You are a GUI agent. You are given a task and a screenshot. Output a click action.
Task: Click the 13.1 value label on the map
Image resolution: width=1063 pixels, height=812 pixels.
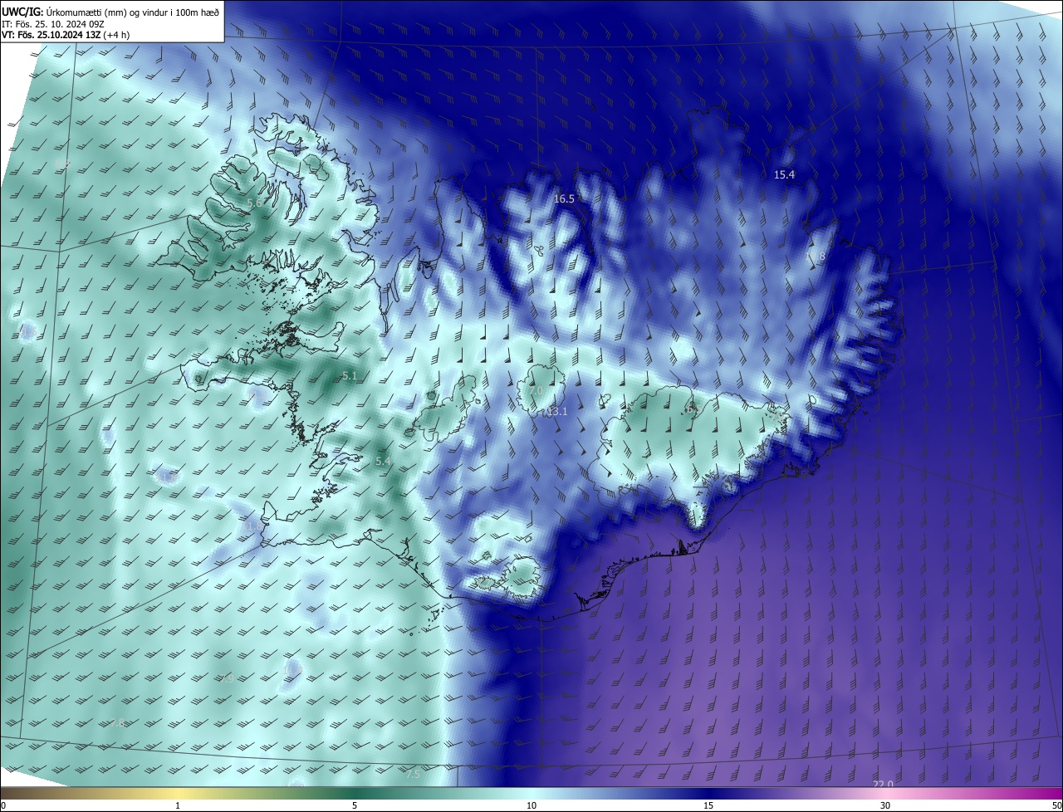point(556,412)
